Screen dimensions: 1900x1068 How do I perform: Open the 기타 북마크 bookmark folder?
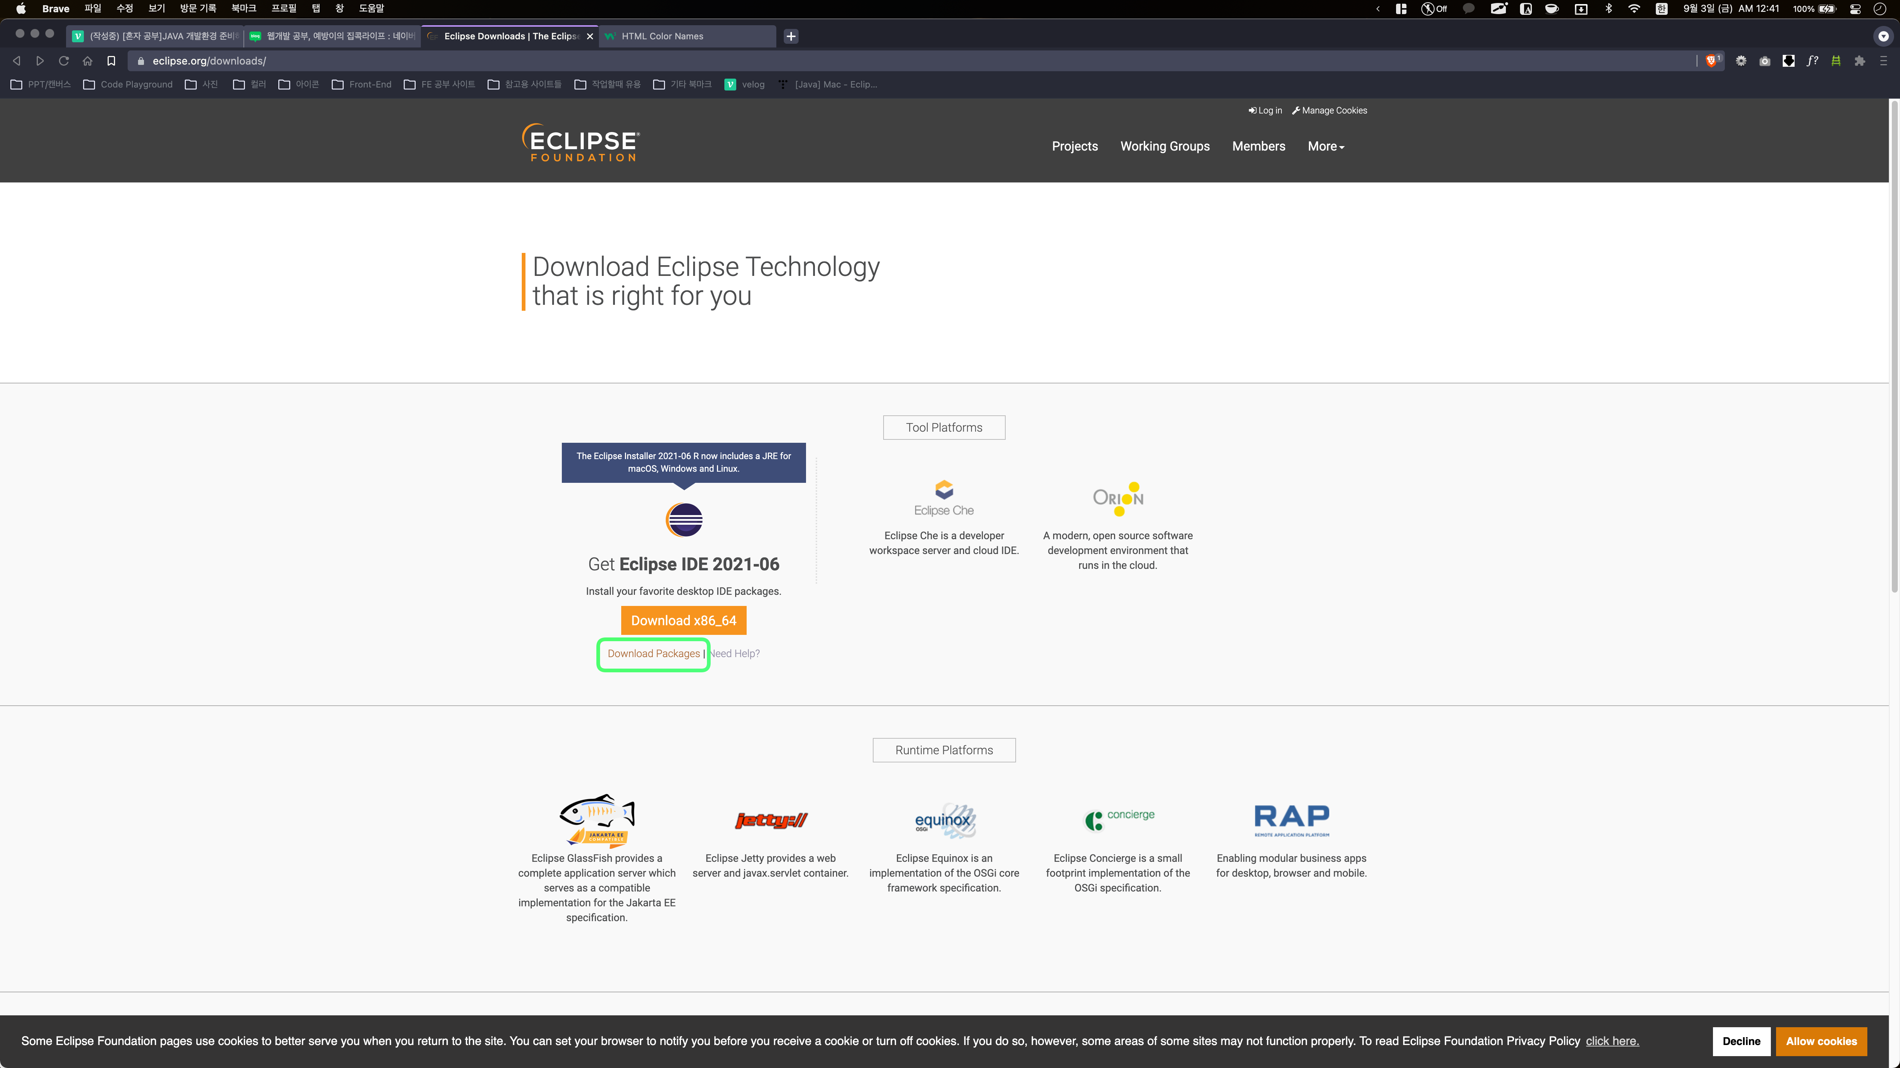tap(682, 85)
